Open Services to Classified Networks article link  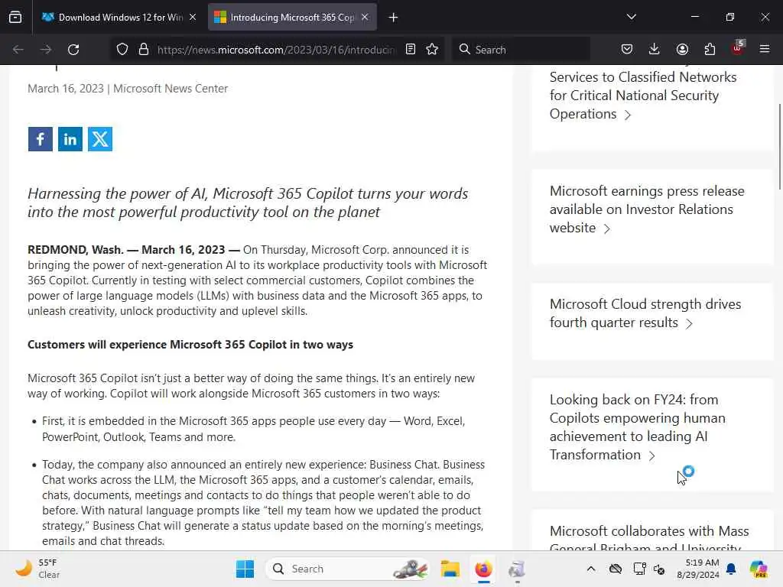(x=642, y=96)
